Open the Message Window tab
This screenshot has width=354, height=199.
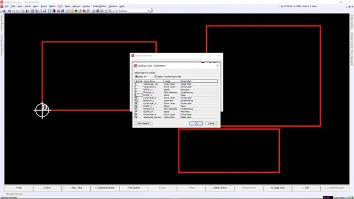[14, 194]
